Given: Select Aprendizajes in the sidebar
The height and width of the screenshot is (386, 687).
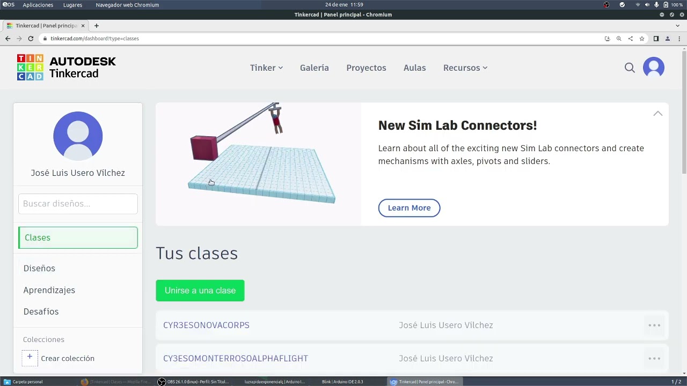Looking at the screenshot, I should [49, 290].
